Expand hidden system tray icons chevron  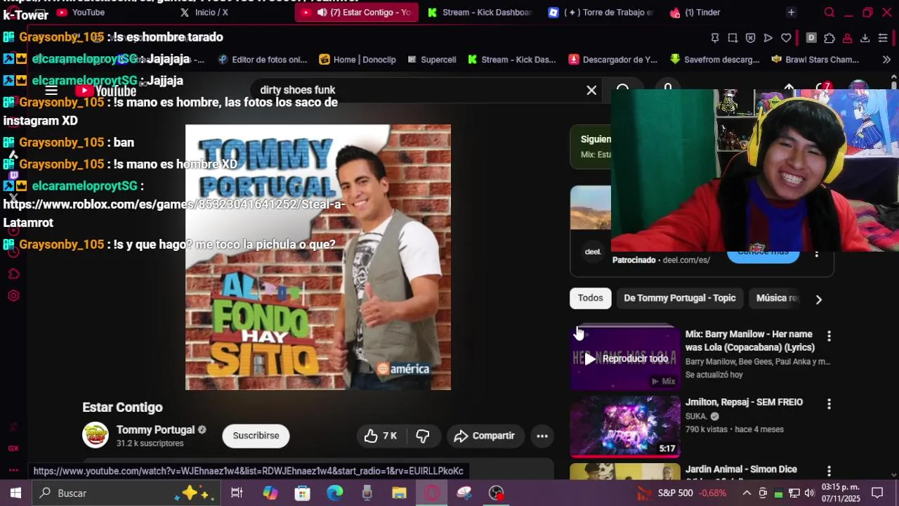pyautogui.click(x=747, y=493)
